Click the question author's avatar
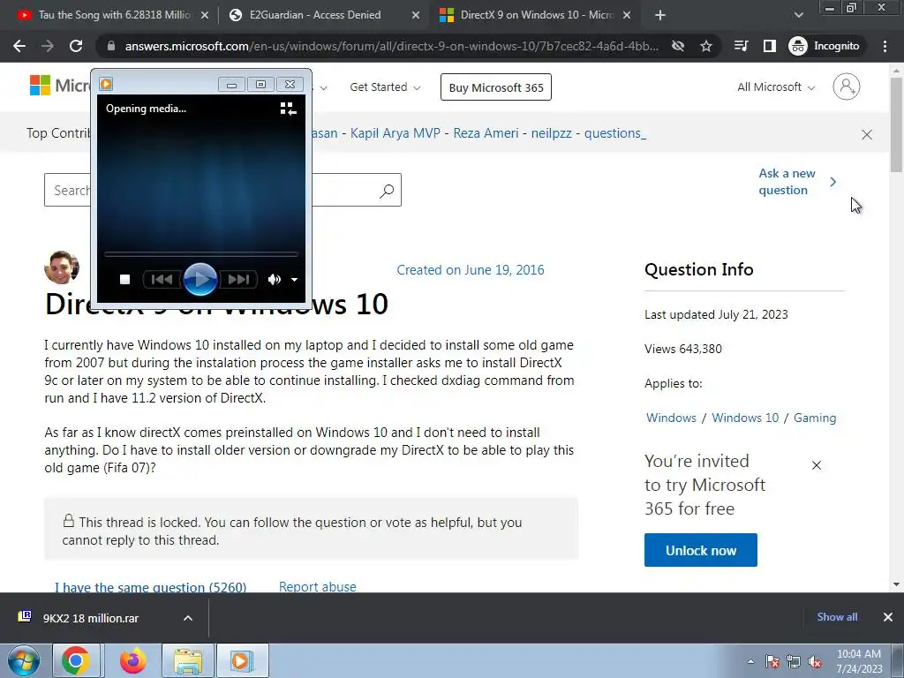 [62, 267]
